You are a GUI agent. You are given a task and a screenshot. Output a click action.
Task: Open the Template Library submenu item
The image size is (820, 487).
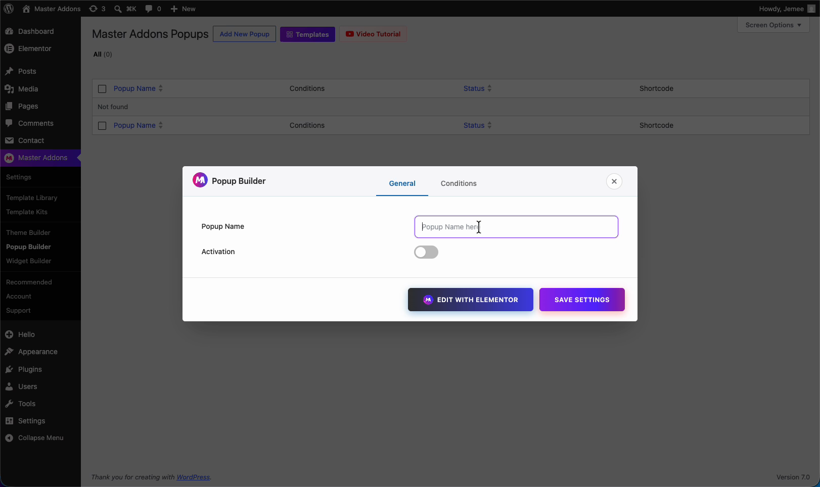31,198
